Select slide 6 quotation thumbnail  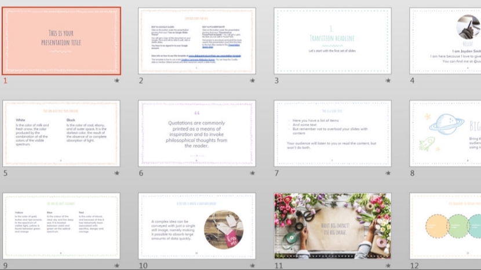pos(197,134)
